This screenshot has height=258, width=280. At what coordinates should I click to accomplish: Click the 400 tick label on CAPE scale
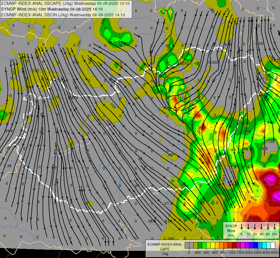tap(206, 253)
